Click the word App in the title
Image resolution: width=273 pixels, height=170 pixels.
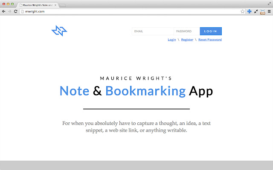click(201, 92)
